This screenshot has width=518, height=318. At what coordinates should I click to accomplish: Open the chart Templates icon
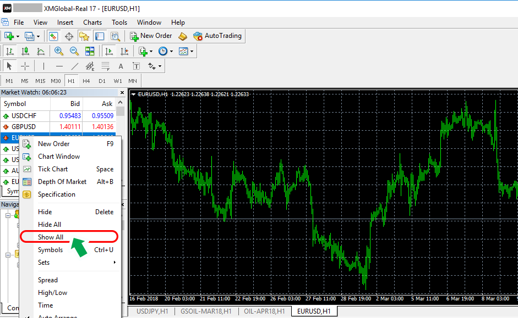[183, 51]
